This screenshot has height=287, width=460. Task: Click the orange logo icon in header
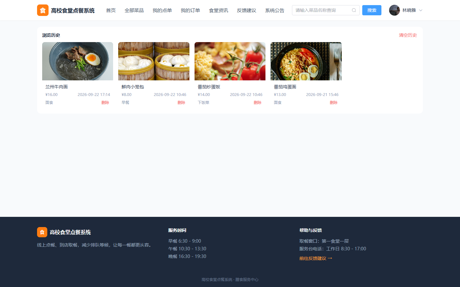click(43, 10)
